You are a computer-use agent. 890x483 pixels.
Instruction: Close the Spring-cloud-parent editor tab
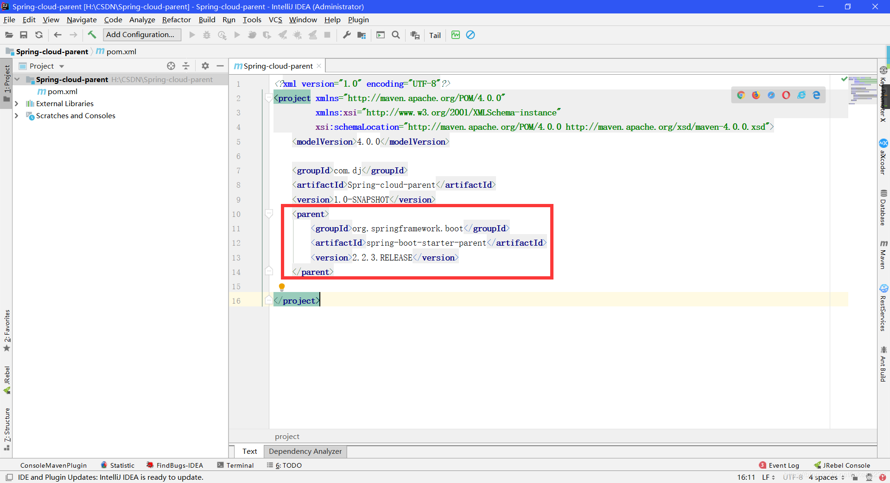(x=319, y=66)
